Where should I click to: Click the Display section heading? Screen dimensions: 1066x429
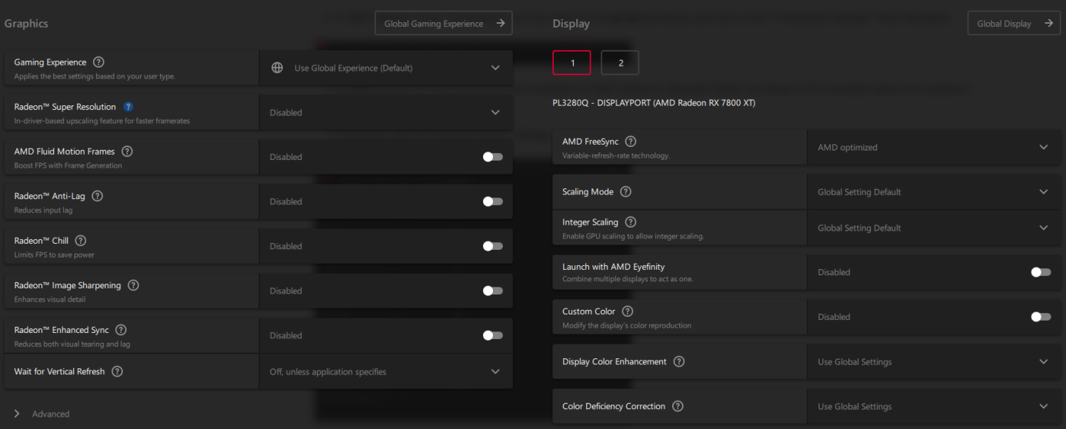pyautogui.click(x=571, y=23)
